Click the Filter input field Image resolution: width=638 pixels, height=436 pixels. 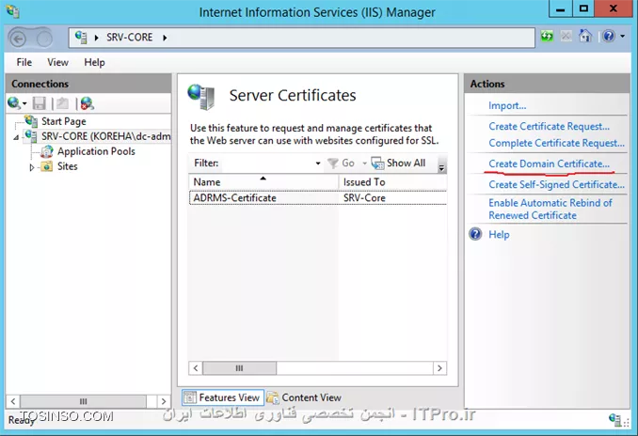268,163
